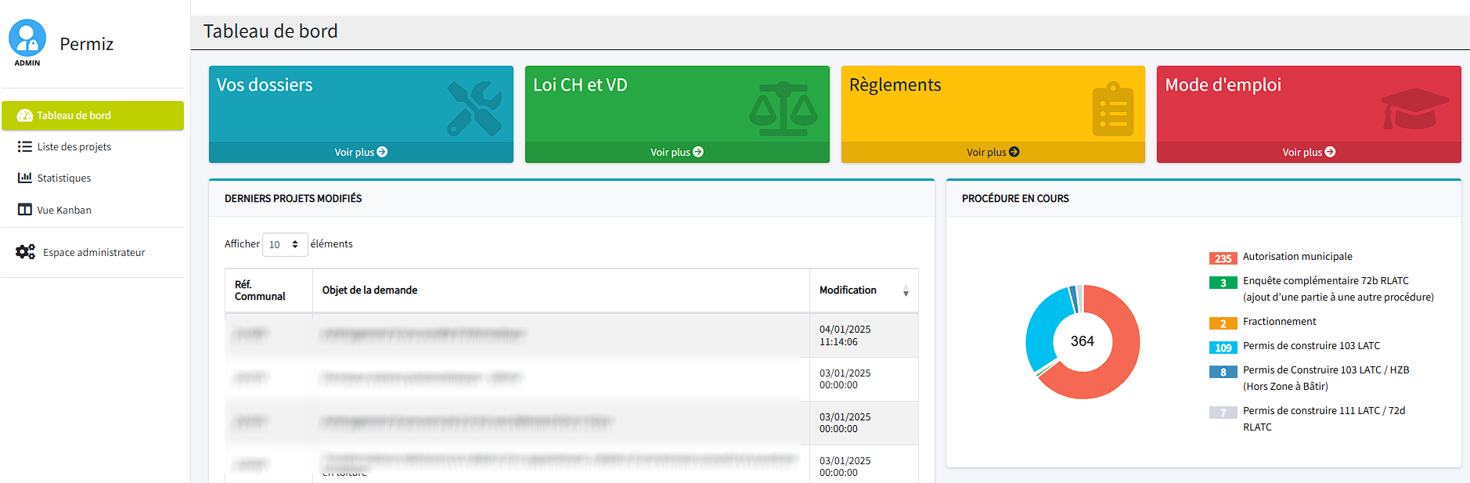The width and height of the screenshot is (1470, 483).
Task: Click the 364 total in donut center
Action: click(x=1083, y=341)
